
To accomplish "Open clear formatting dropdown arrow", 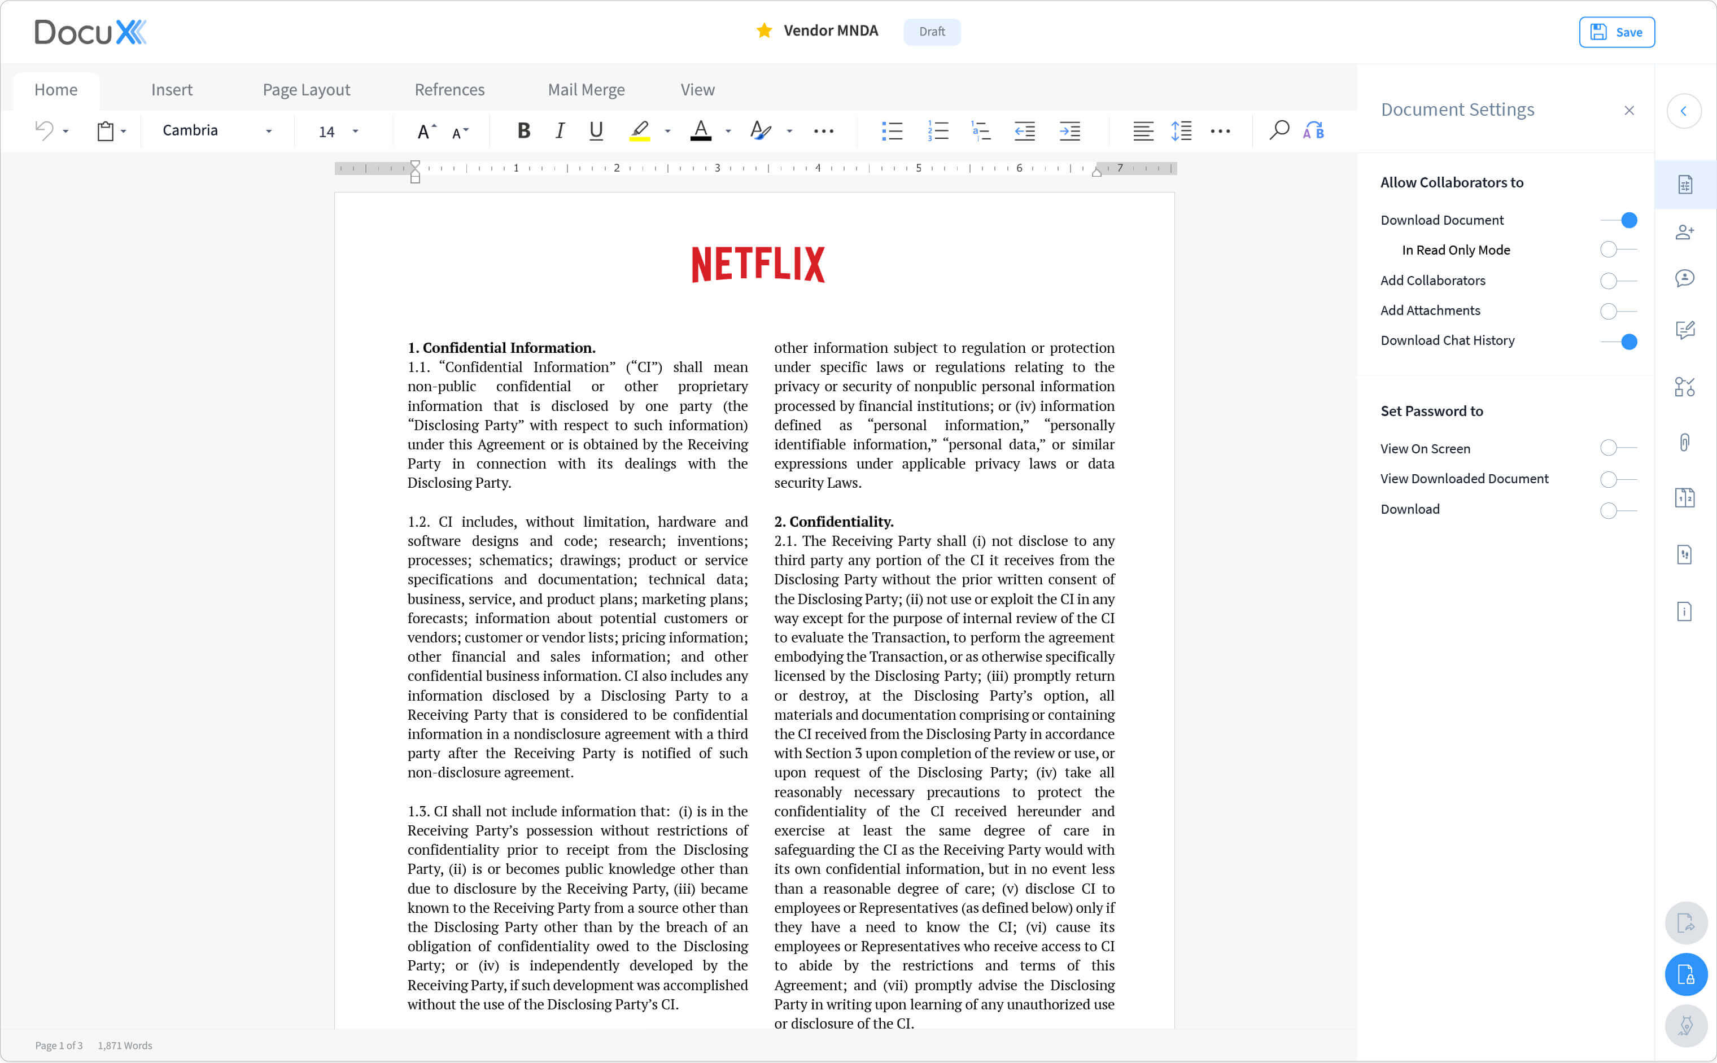I will pyautogui.click(x=789, y=132).
